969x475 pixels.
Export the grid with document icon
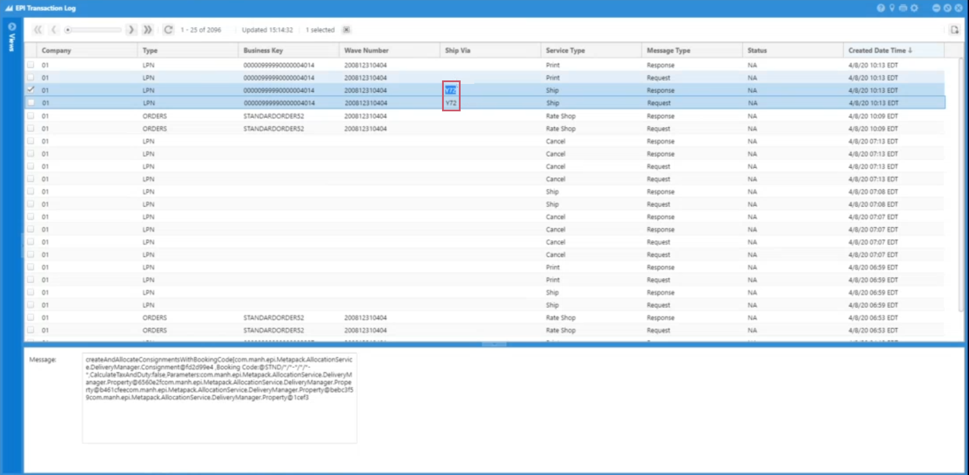pyautogui.click(x=954, y=30)
